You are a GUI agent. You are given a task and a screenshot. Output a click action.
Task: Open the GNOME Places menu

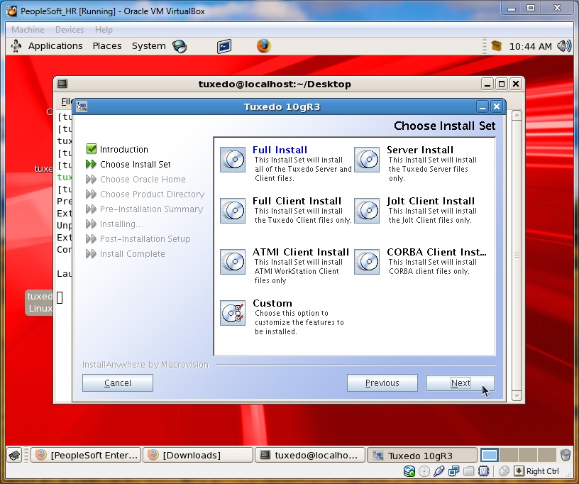[107, 46]
